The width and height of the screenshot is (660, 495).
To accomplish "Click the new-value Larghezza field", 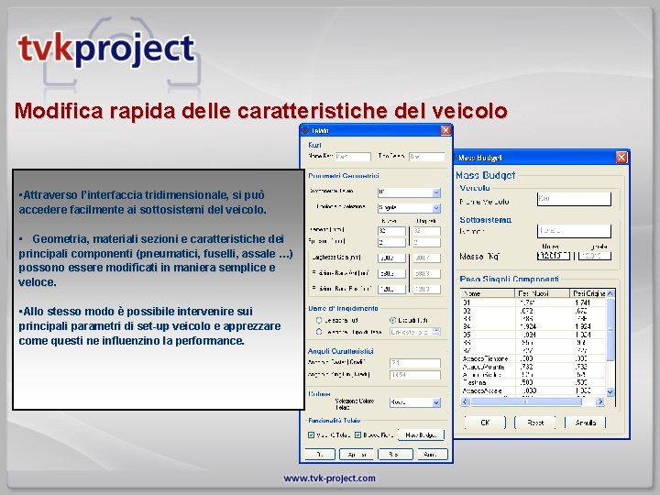I will [392, 258].
